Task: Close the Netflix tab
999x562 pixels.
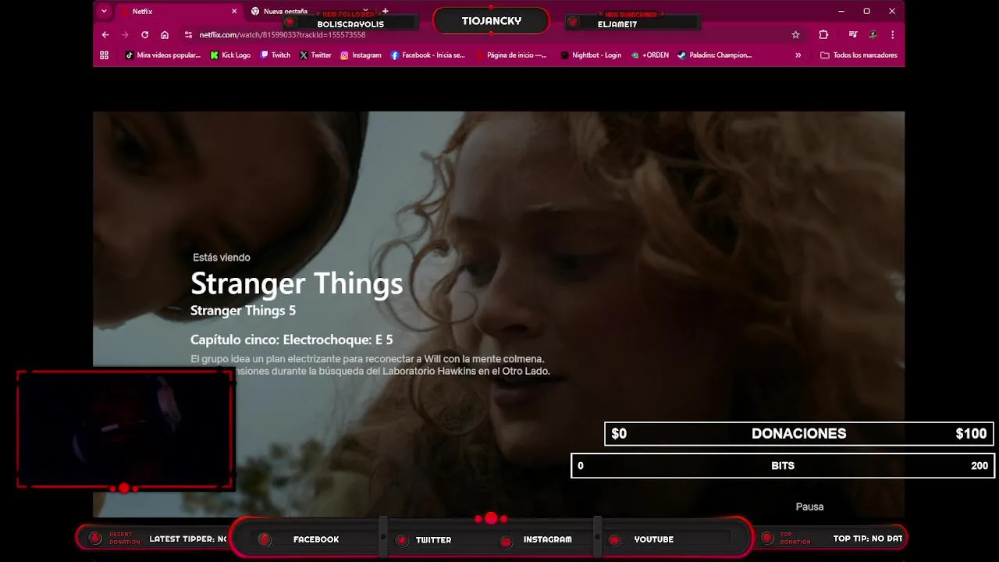Action: click(x=234, y=12)
